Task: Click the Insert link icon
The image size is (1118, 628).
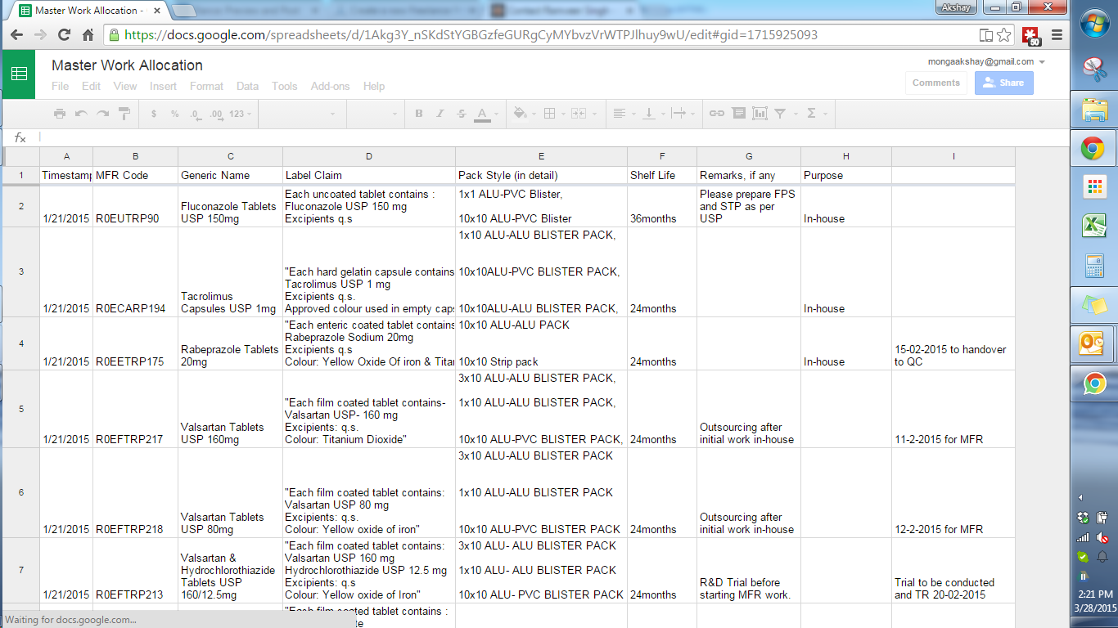Action: click(x=716, y=114)
